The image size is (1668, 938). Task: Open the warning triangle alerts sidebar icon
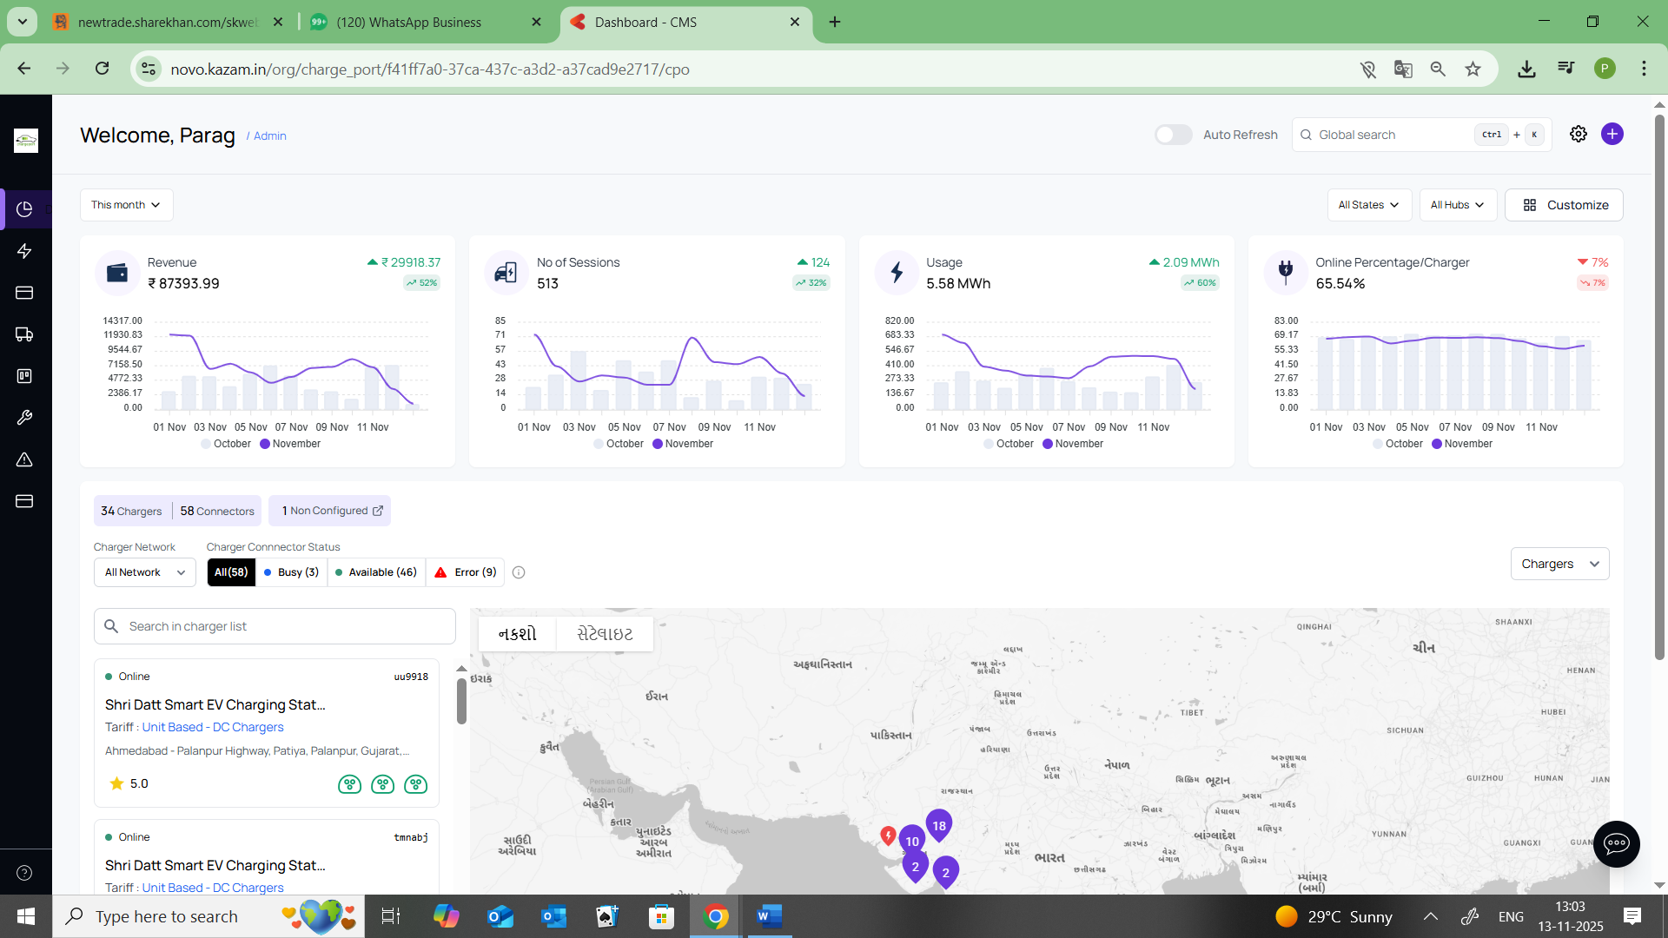click(x=24, y=459)
